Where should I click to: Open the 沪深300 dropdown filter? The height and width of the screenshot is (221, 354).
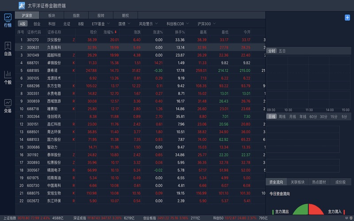tap(206, 23)
